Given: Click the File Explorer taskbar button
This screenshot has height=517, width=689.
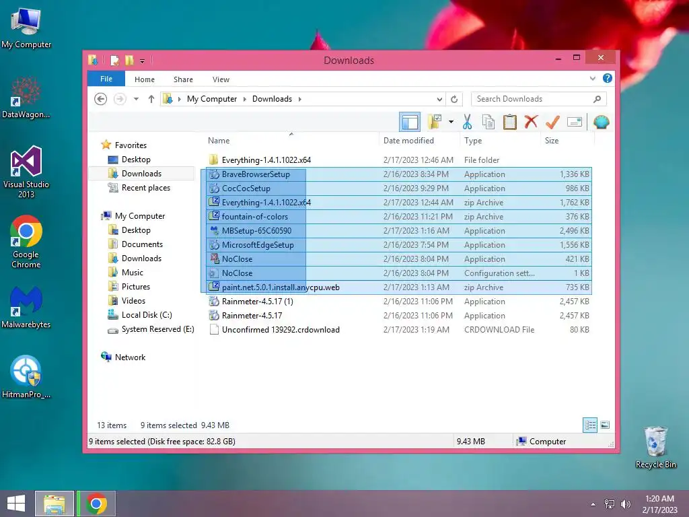Looking at the screenshot, I should pyautogui.click(x=54, y=504).
